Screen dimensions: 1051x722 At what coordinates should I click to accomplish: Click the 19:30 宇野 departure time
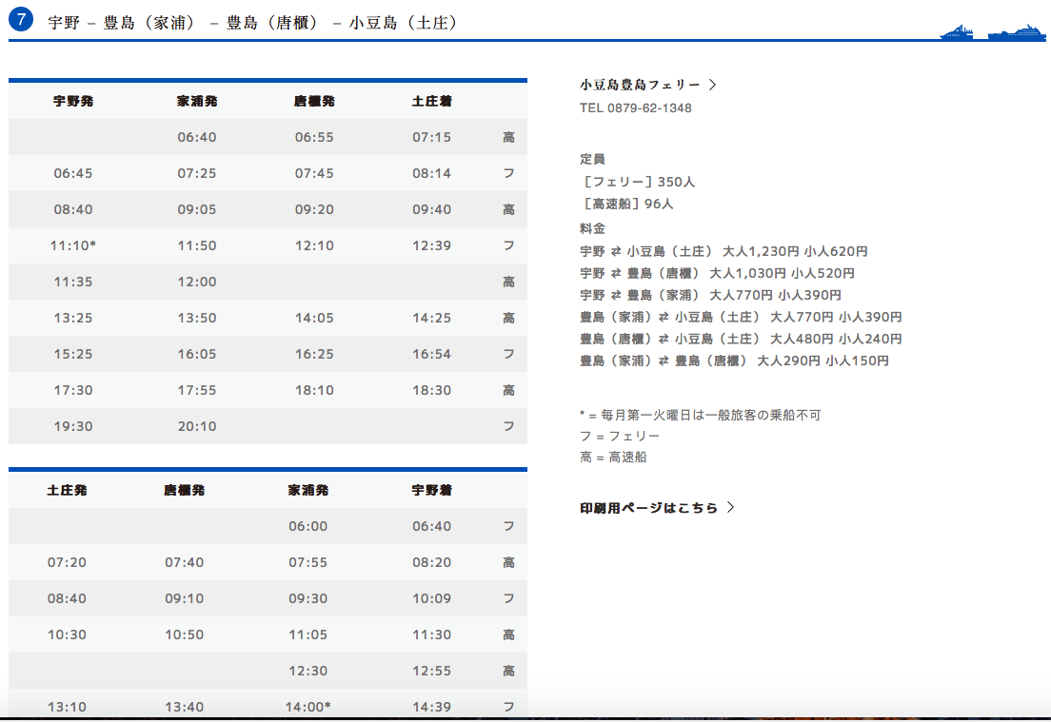[x=73, y=426]
